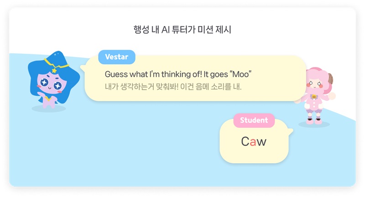Viewport: 365px width, 197px height.
Task: Click the blue Vestar name label
Action: pyautogui.click(x=116, y=57)
